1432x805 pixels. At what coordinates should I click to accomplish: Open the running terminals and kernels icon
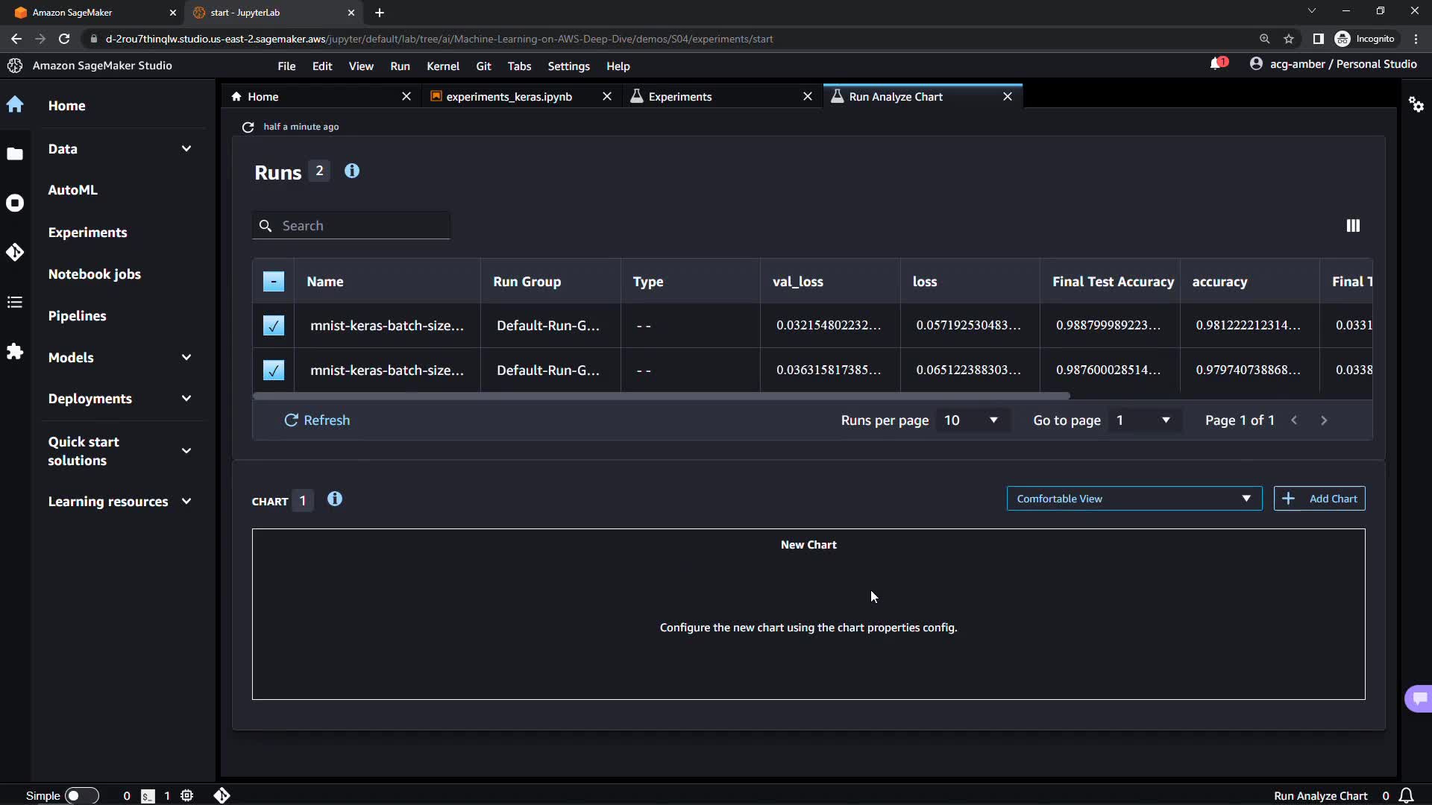pyautogui.click(x=15, y=203)
